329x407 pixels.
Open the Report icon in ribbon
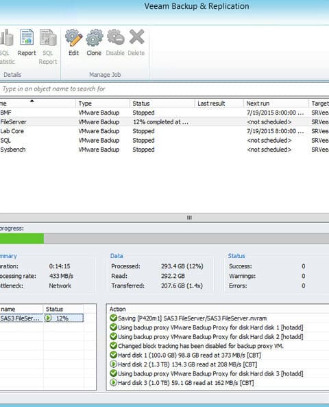[x=27, y=43]
